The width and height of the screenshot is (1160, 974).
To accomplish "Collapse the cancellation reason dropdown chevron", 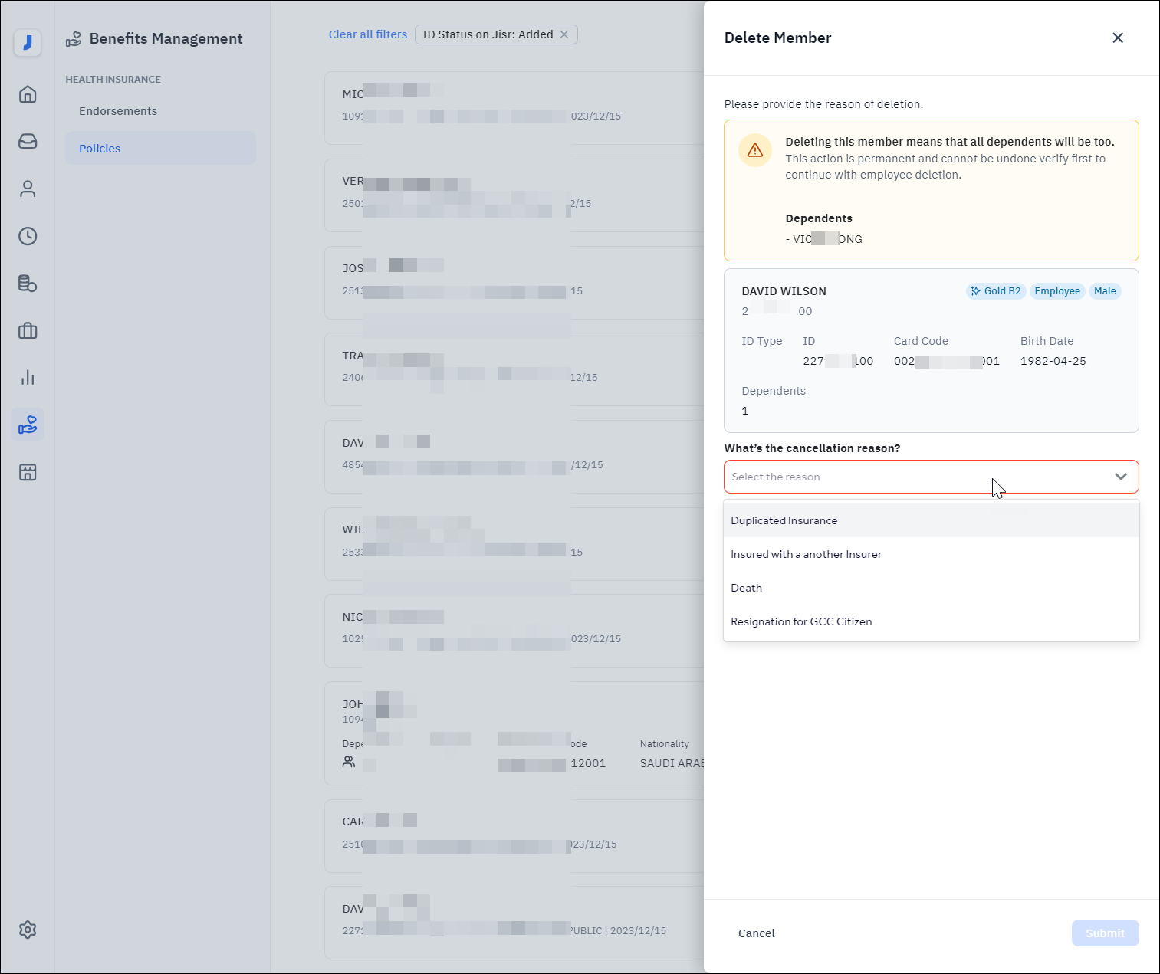I will (1120, 477).
